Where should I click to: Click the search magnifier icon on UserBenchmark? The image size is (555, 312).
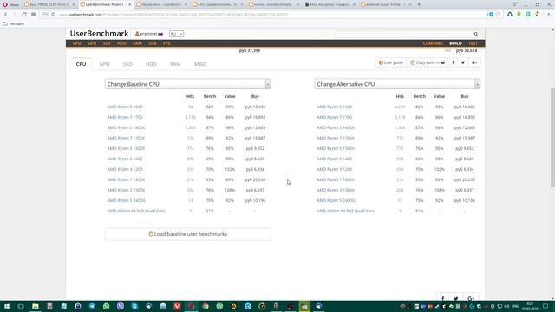(476, 34)
